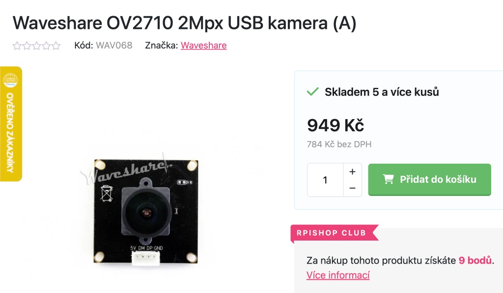
Task: Increase quantity with the plus button
Action: [352, 172]
